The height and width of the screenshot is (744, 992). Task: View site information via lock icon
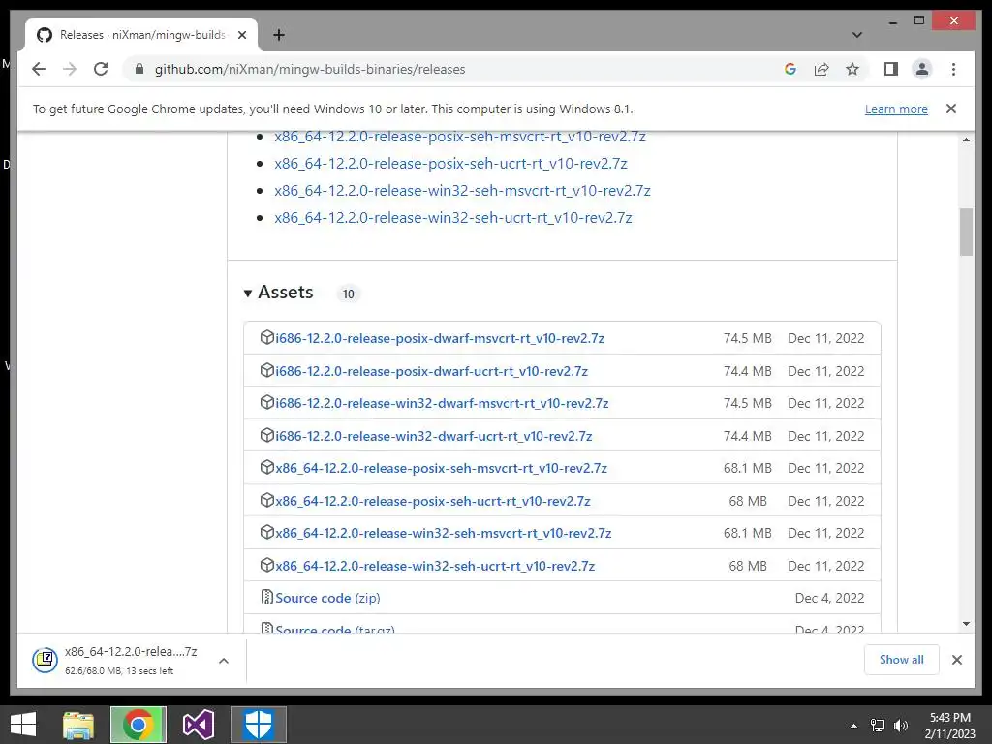point(139,69)
